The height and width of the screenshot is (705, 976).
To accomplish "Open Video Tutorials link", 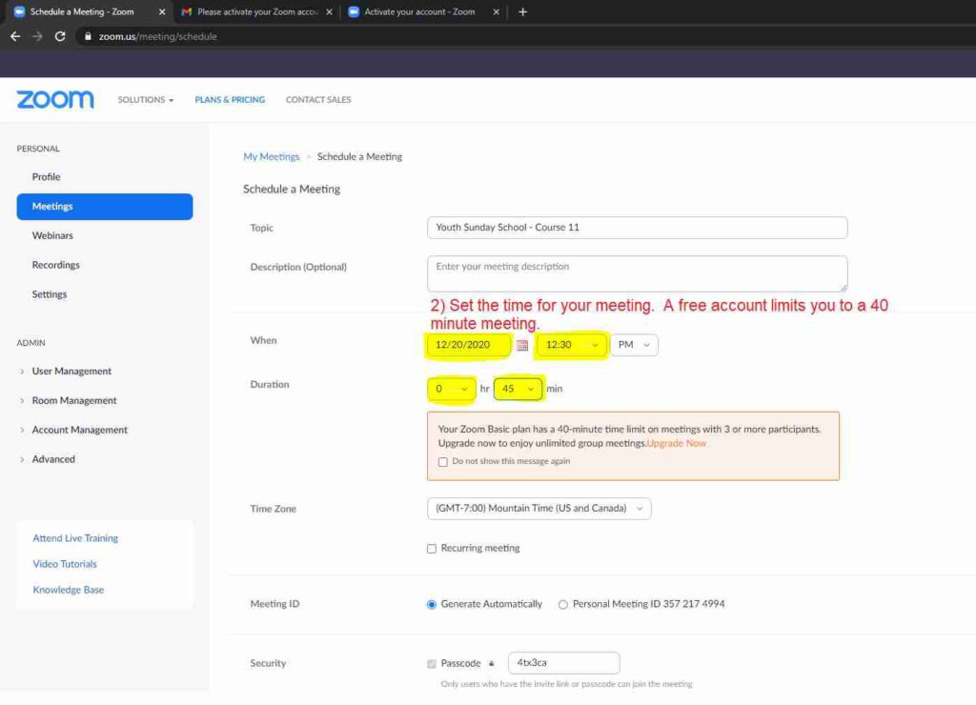I will coord(65,564).
